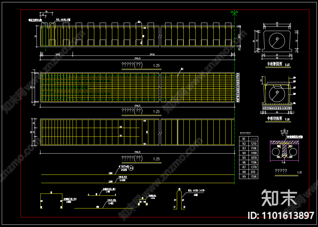This screenshot has width=318, height=227.
Task: Click the green snap marker at top centerline
Action: point(234,13)
